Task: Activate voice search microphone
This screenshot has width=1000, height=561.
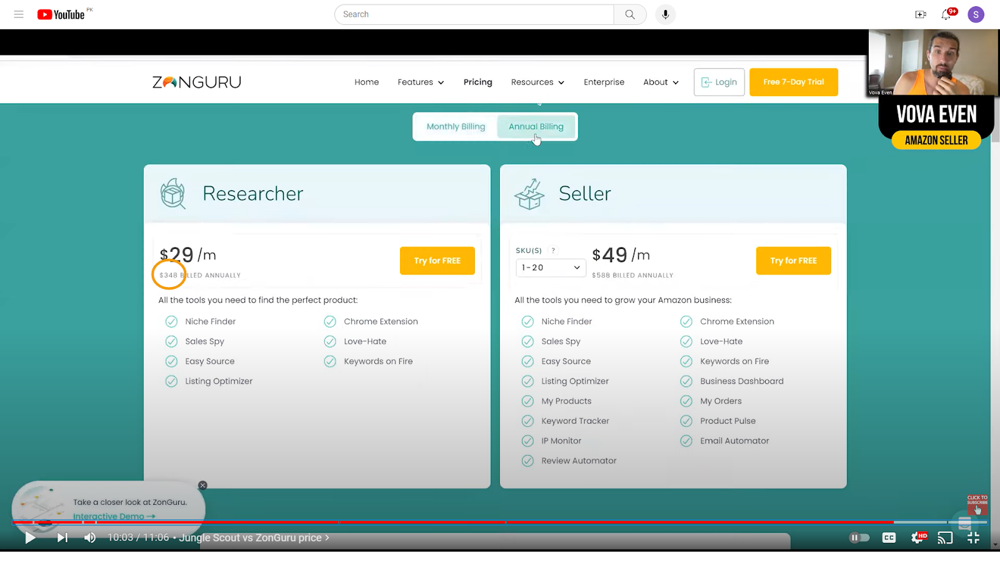Action: pyautogui.click(x=666, y=14)
